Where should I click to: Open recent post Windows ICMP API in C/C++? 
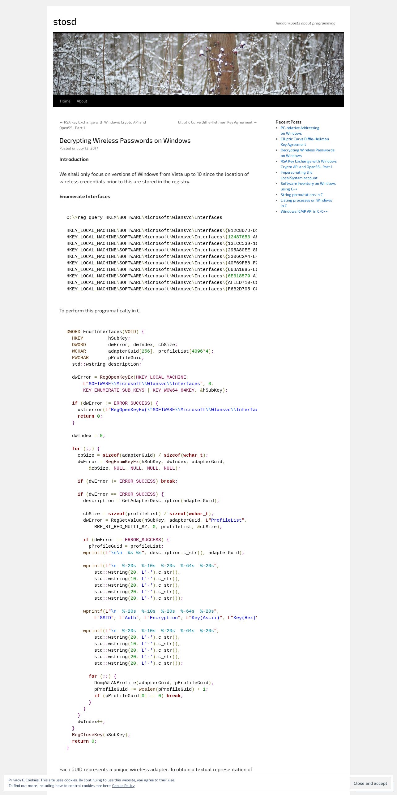(x=304, y=211)
